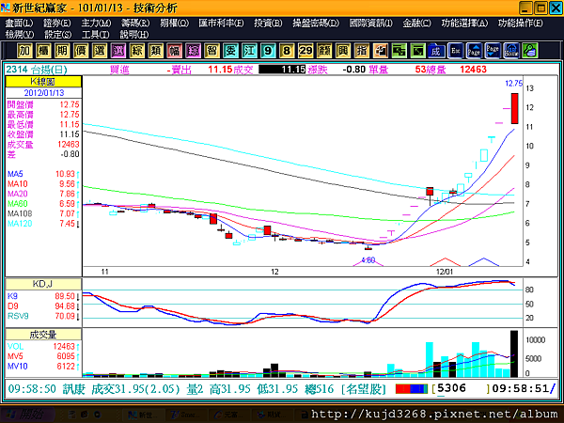Click the 2012/01/13 date label
The height and width of the screenshot is (423, 564).
point(44,93)
